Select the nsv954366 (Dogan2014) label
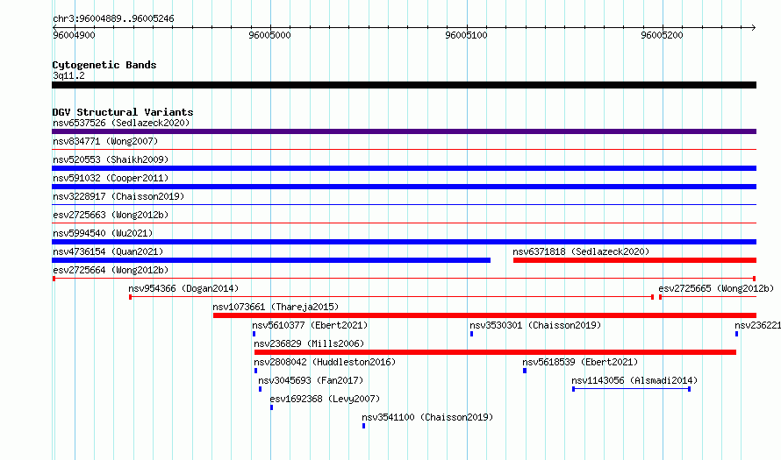 [x=183, y=288]
